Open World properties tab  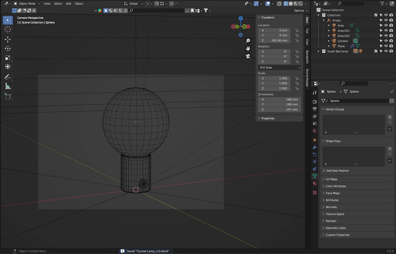tap(314, 131)
